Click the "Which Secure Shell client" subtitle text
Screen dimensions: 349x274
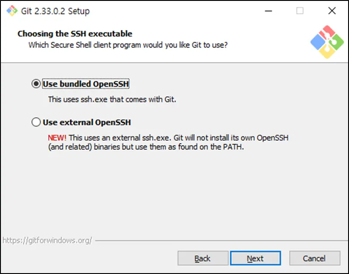pos(128,45)
